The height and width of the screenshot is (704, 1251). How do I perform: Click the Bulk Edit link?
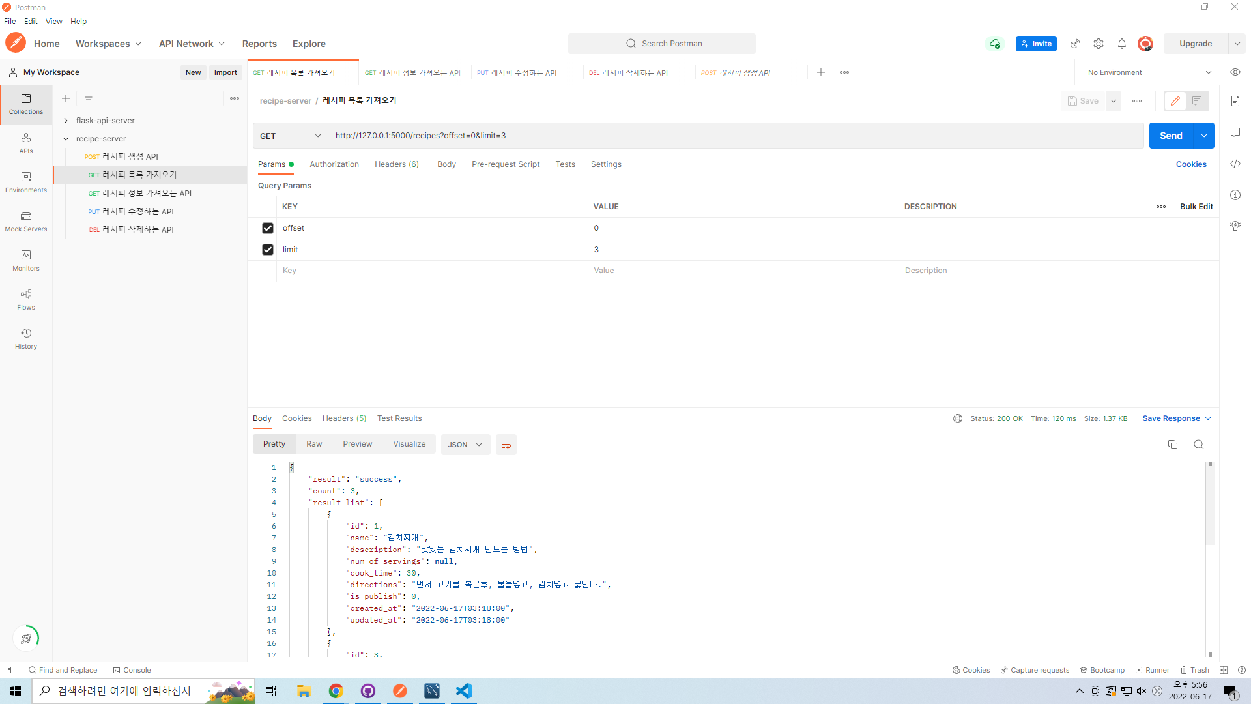(x=1196, y=207)
